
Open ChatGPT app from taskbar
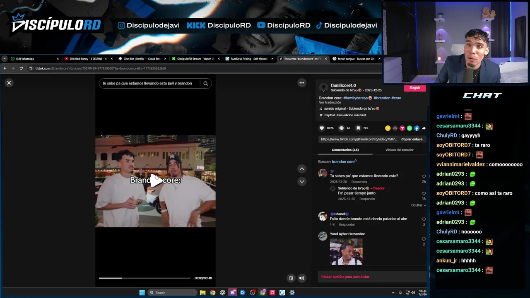tap(223, 293)
